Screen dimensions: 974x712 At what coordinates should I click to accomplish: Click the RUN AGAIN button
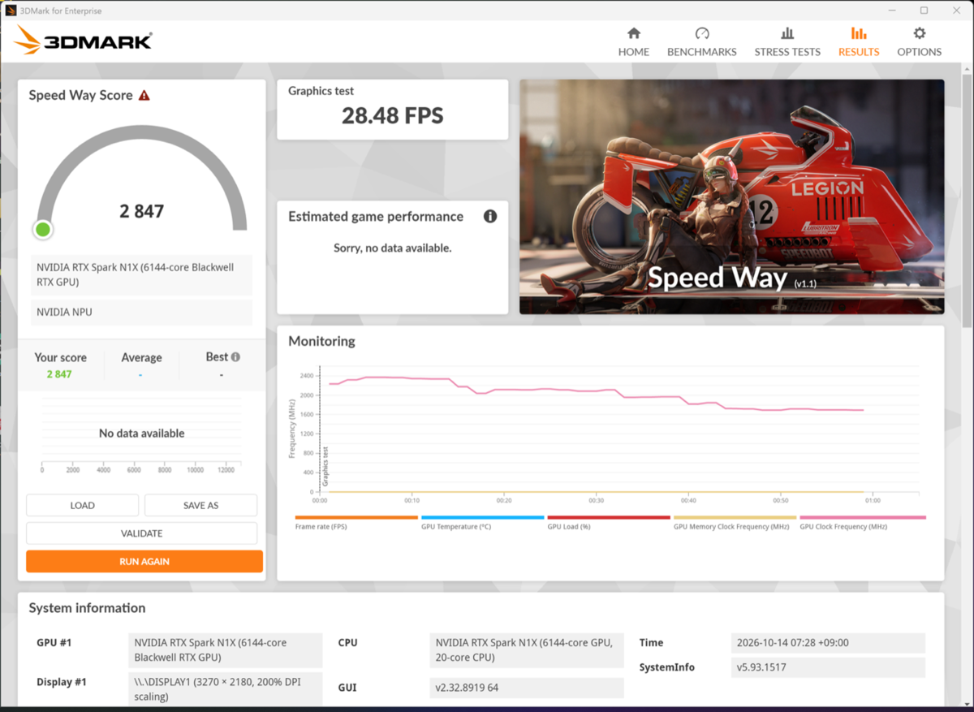coord(144,561)
